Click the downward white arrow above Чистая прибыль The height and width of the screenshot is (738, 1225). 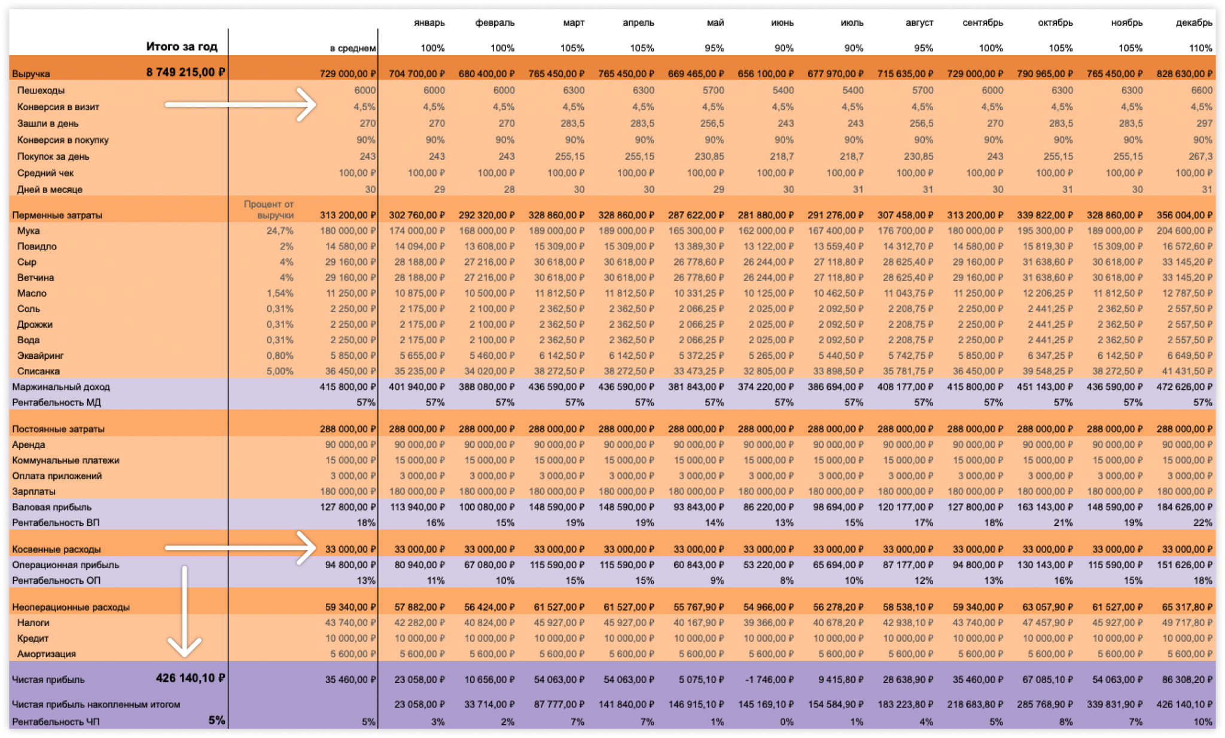point(184,611)
